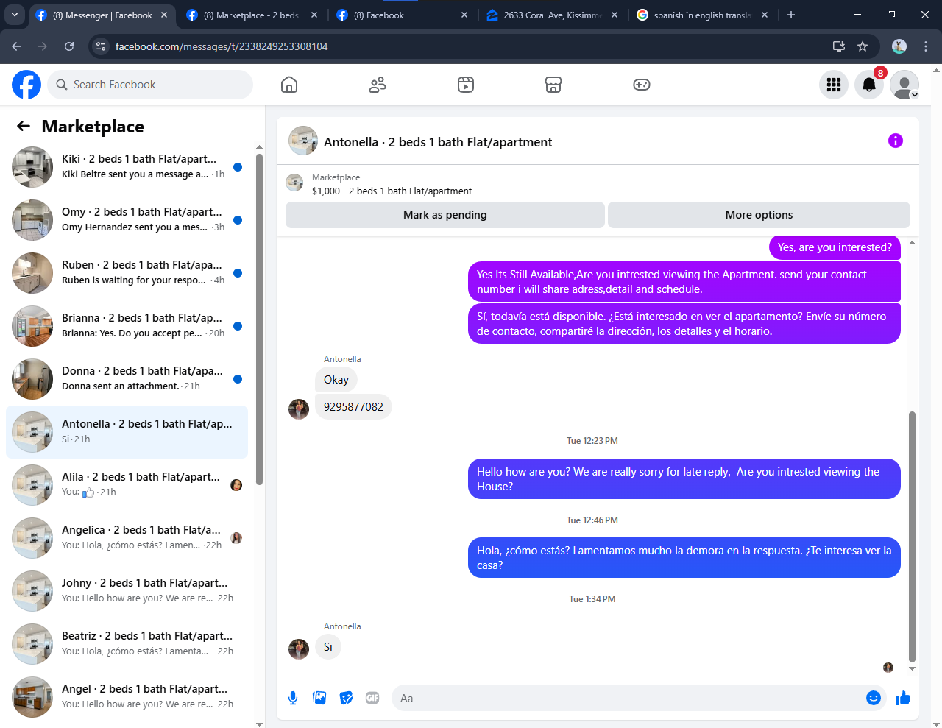Switch to the (8) Facebook browser tab

pos(402,15)
